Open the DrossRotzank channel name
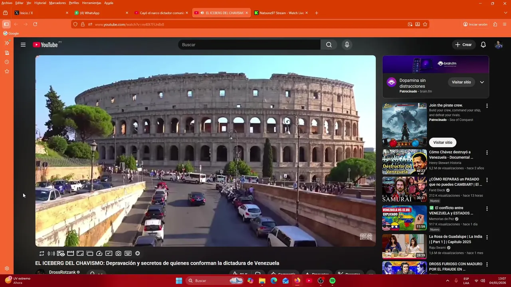Viewport: 511px width, 287px height. (62, 272)
